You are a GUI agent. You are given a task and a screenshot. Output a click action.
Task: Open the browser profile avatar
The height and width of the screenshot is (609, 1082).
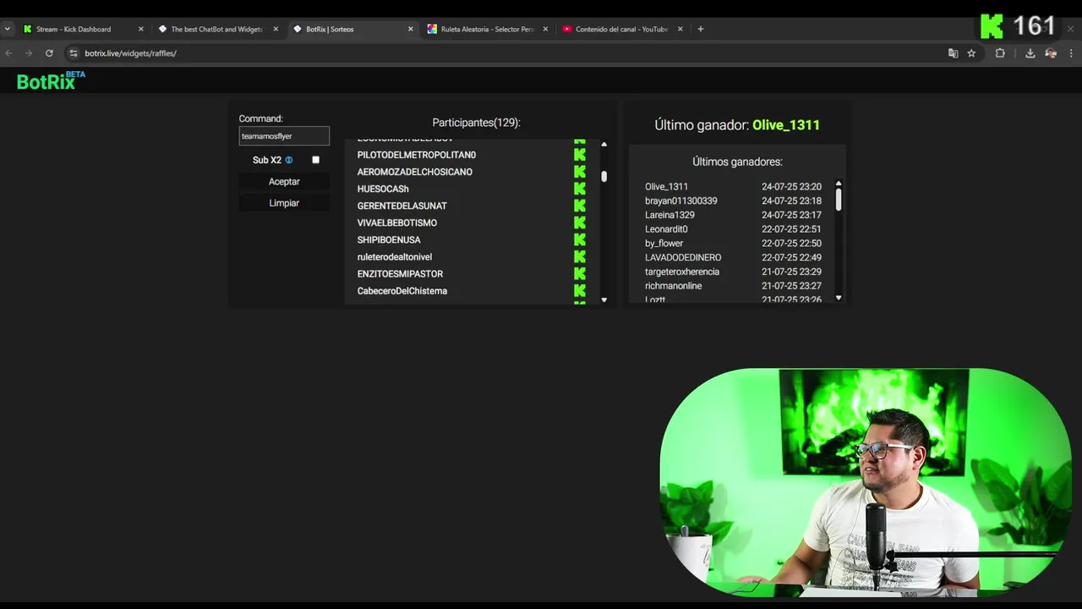1051,53
